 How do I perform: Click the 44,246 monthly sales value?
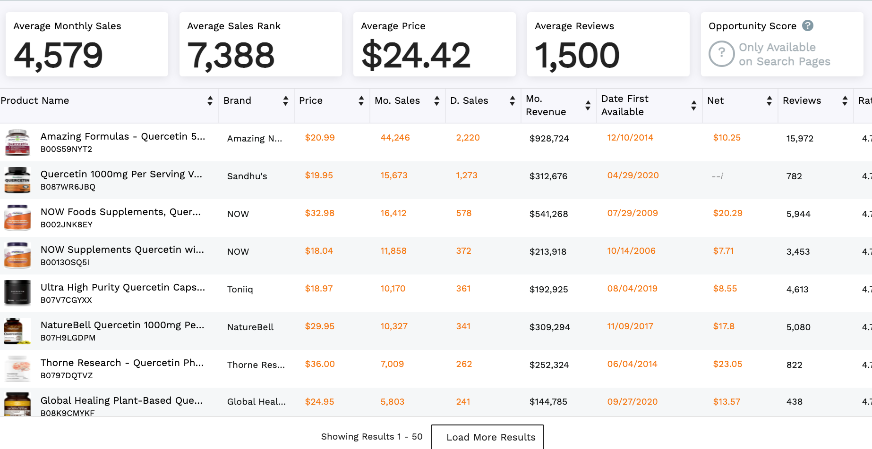point(395,137)
